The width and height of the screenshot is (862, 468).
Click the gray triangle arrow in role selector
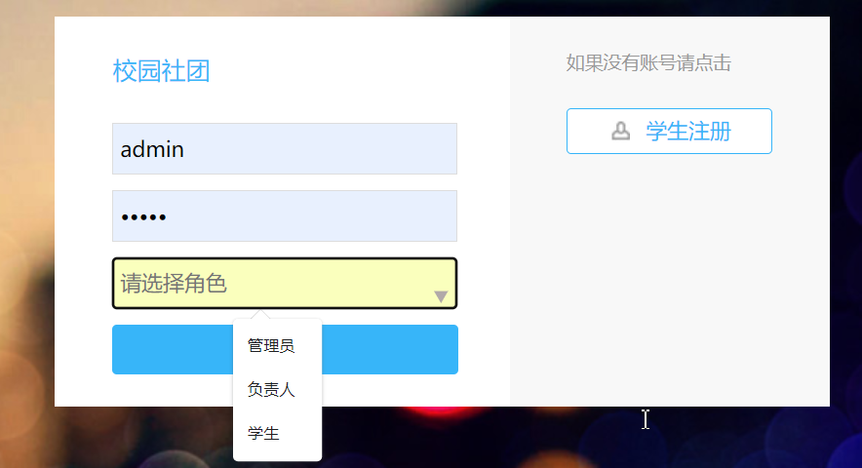click(x=441, y=297)
